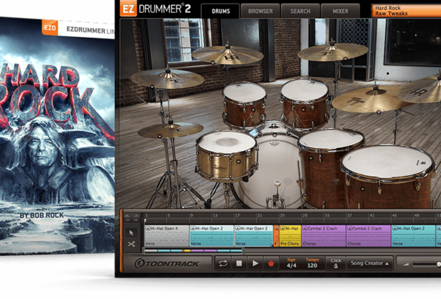Select the first teal Verse clip at bar 9
Viewport: 441px width, 299px height.
coord(212,236)
